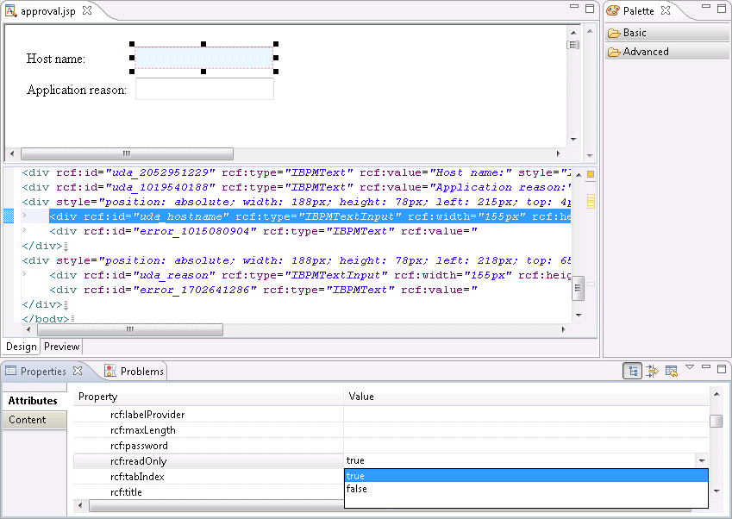Toggle Show Categories in Properties toolbar
This screenshot has height=519, width=732.
coord(632,371)
